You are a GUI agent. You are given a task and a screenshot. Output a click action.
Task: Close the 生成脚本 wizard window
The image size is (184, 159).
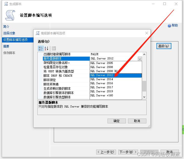click(x=176, y=4)
